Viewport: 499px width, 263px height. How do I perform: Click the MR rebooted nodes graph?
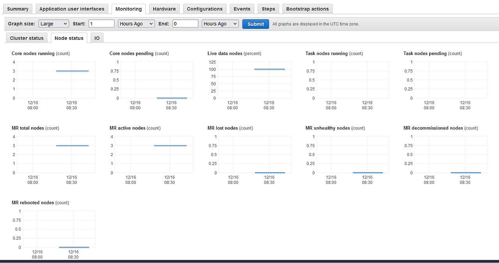(59, 229)
